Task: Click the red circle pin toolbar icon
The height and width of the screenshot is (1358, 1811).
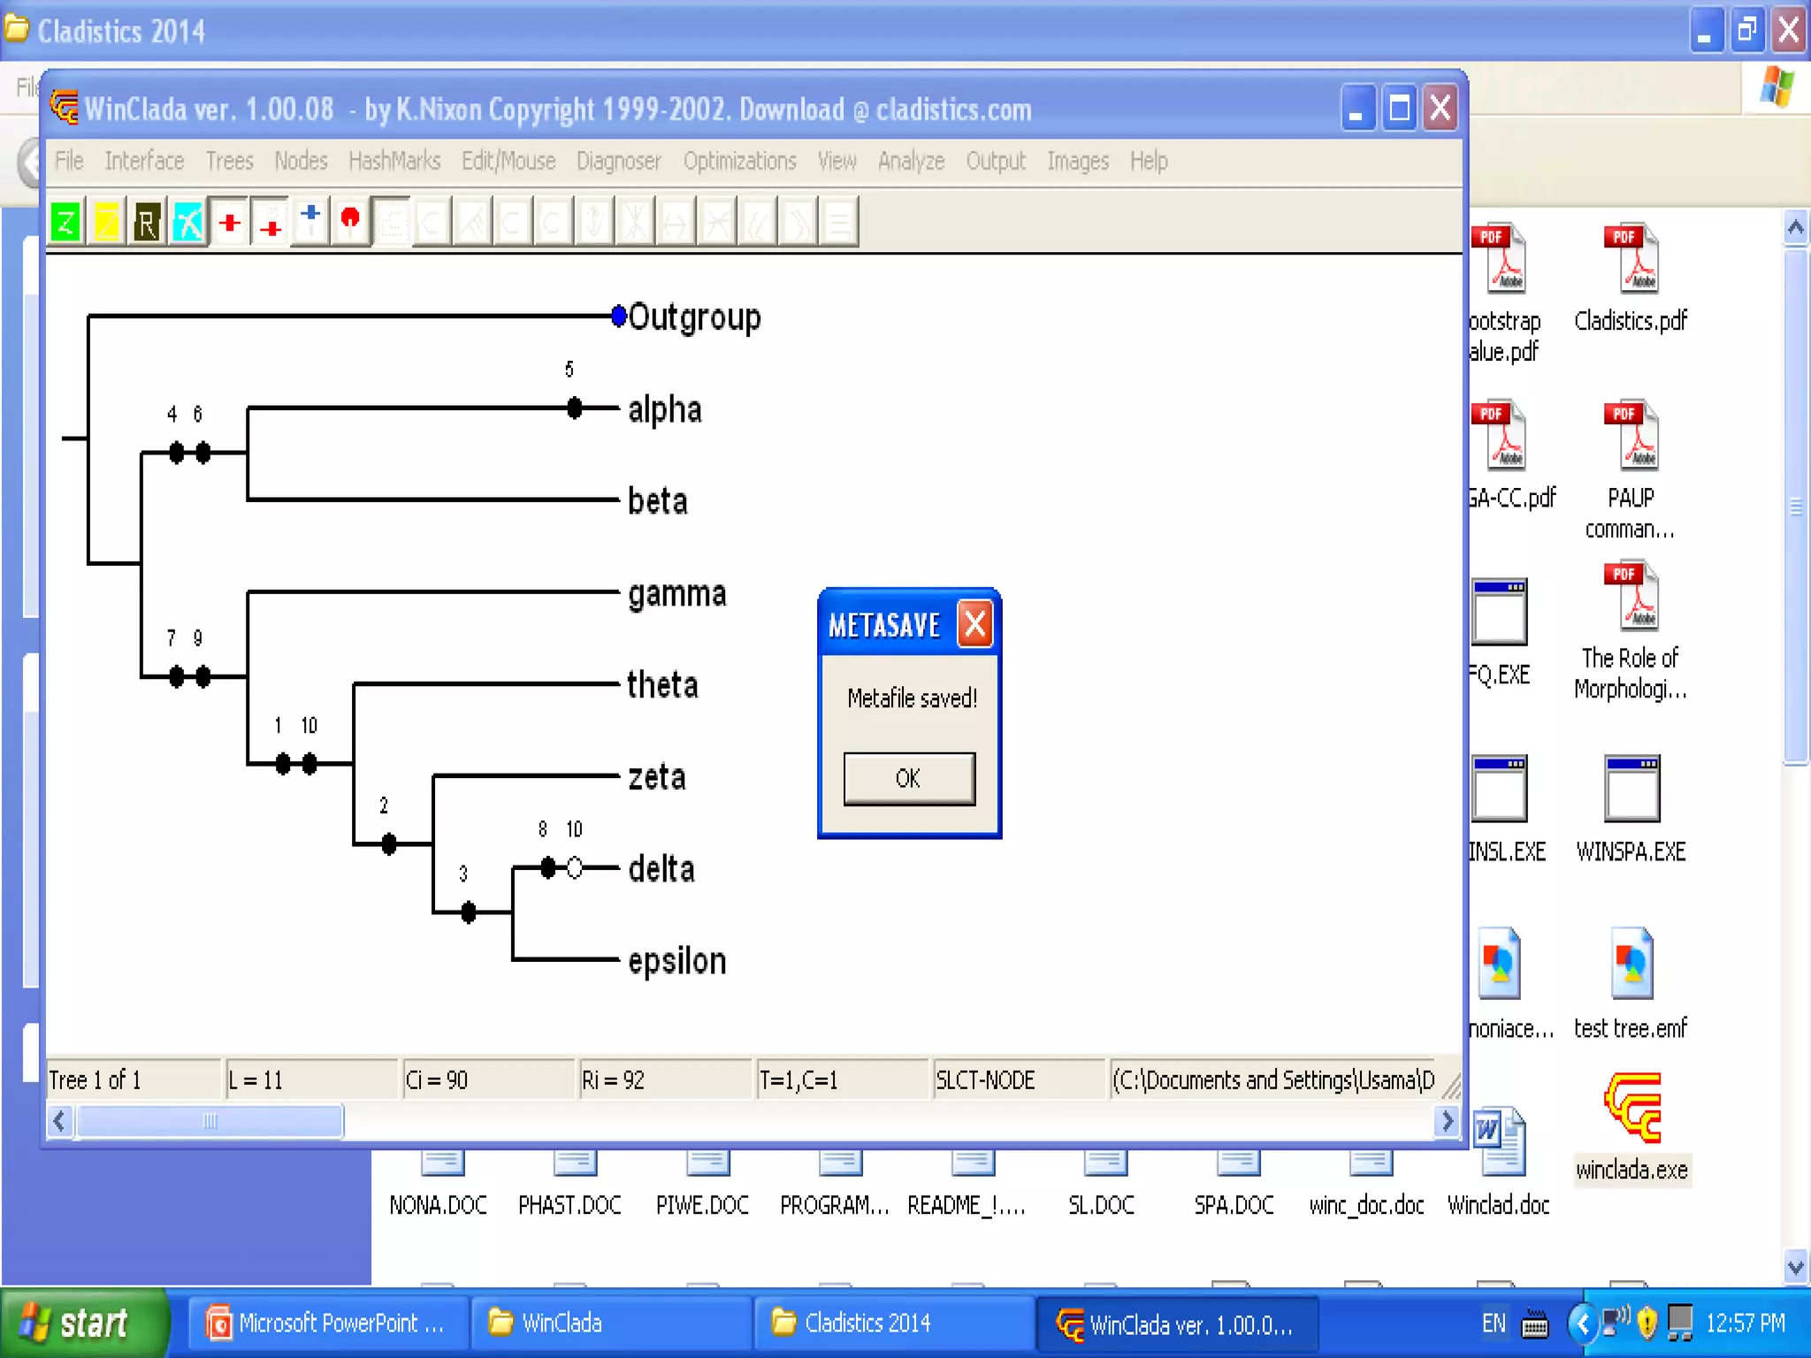Action: 350,221
